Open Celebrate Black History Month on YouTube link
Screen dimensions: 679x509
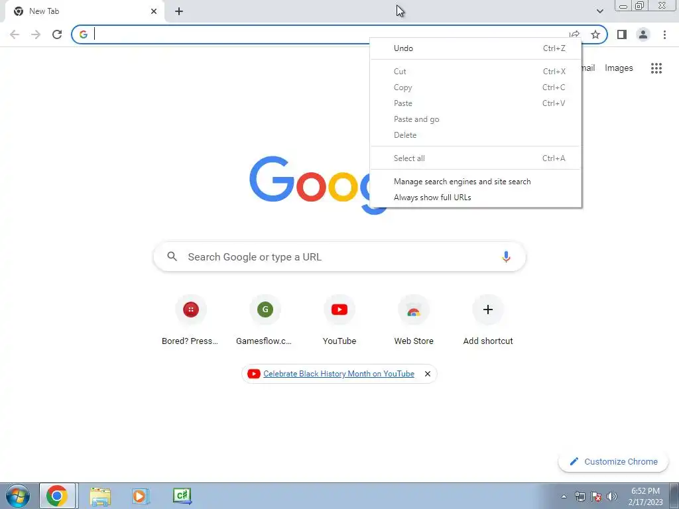[339, 374]
